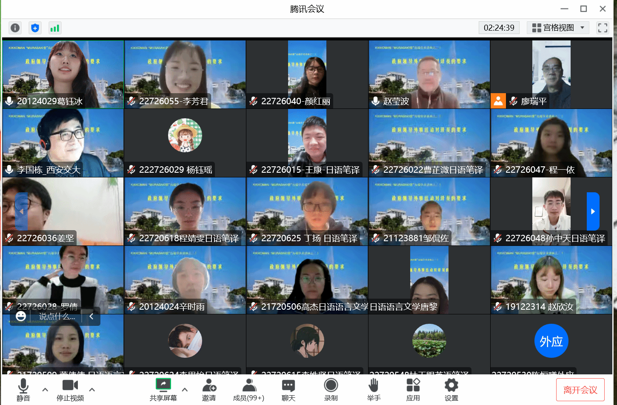The image size is (617, 405).
Task: Expand audio options arrow beside 静音
Action: pos(45,389)
